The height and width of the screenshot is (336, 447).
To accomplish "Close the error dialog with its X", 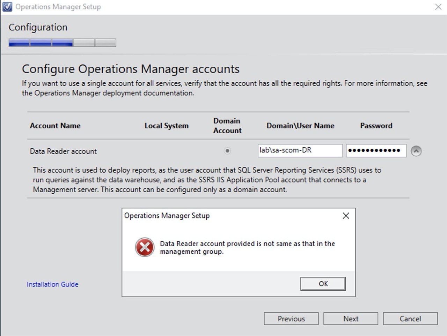I will (x=346, y=216).
